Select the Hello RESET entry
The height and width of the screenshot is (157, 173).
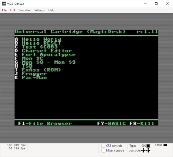pyautogui.click(x=41, y=43)
